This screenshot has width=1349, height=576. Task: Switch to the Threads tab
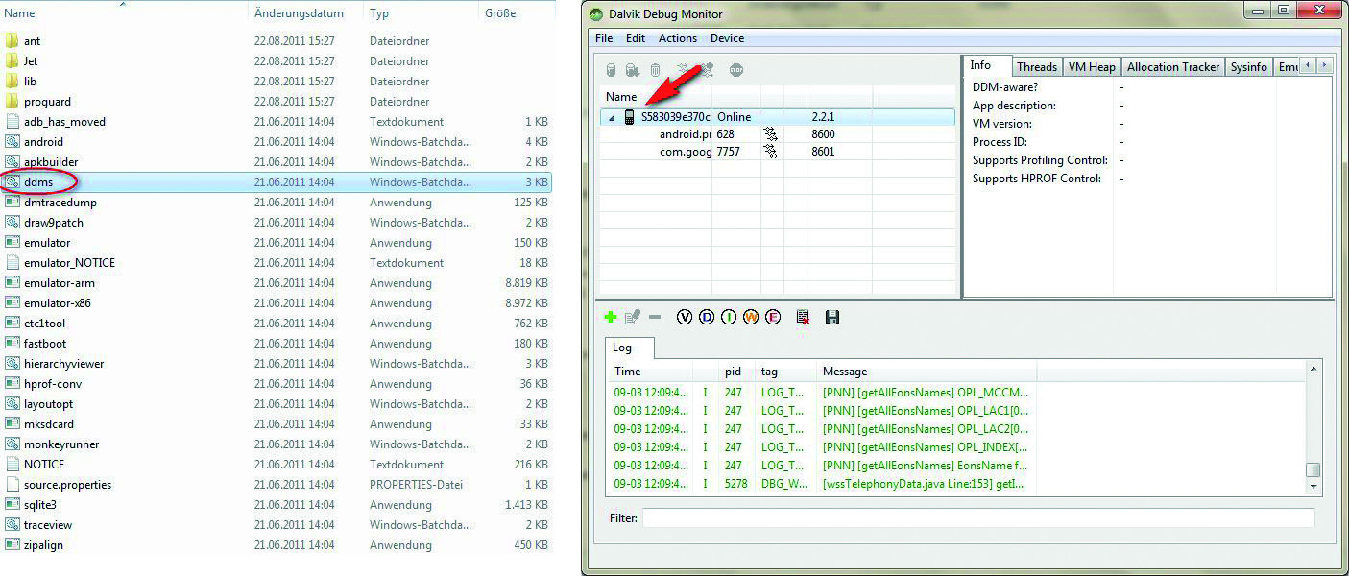(1037, 66)
